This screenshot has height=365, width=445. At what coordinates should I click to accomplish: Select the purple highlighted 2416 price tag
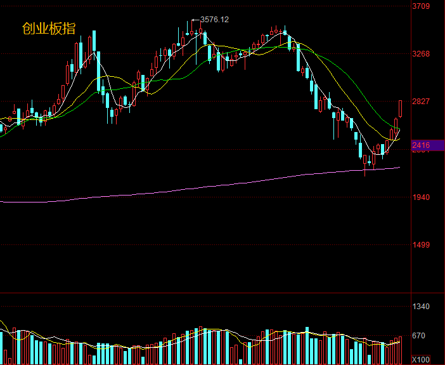pyautogui.click(x=421, y=145)
